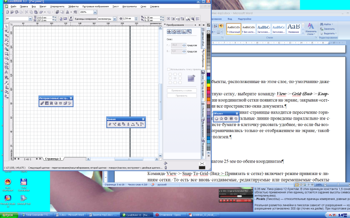This screenshot has width=350, height=218.
Task: Select the center anchor point radio
Action: click(175, 78)
